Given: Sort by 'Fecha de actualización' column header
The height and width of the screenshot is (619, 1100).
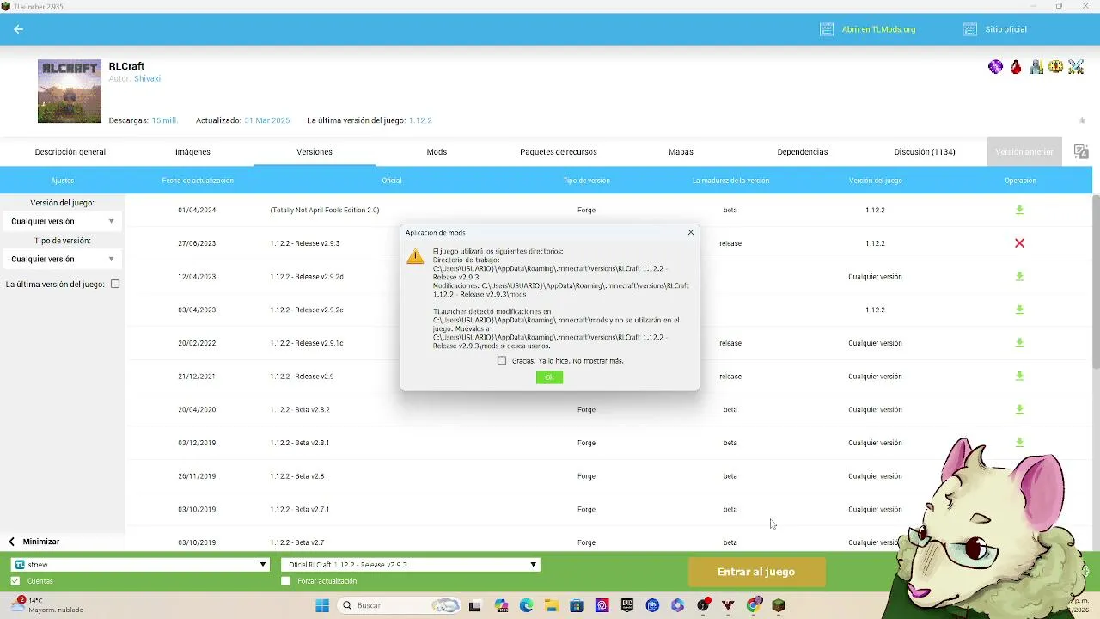Looking at the screenshot, I should (198, 181).
